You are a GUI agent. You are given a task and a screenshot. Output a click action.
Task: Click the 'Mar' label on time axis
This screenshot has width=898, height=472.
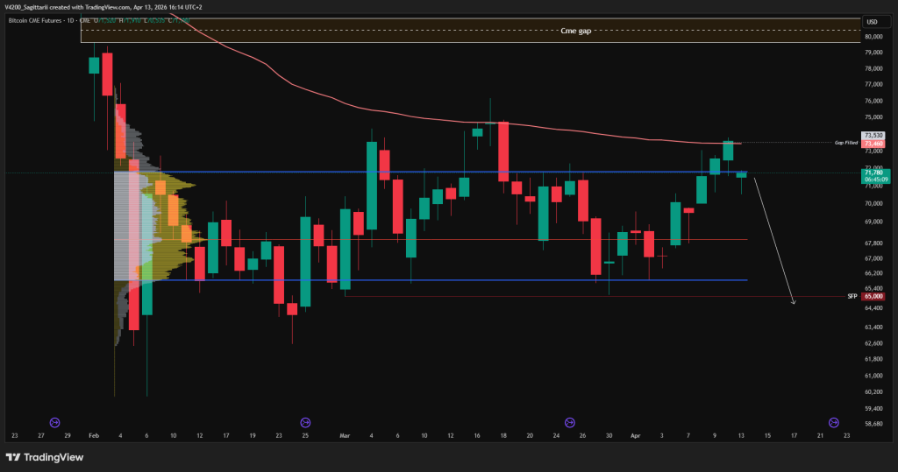tap(345, 435)
